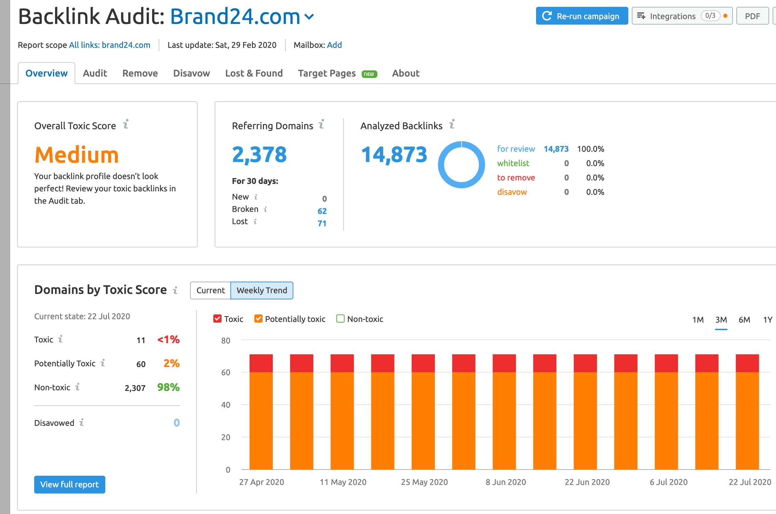Screen dimensions: 776x514
Task: Click the Toxic domains value 11
Action: click(x=141, y=340)
